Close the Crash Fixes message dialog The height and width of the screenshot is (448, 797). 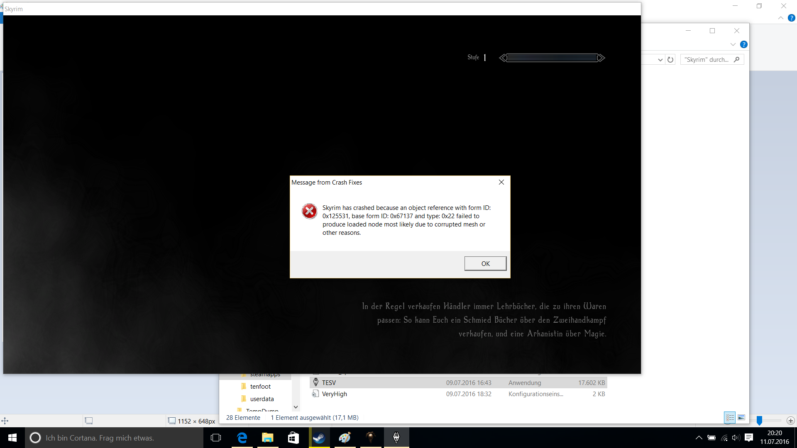coord(501,182)
